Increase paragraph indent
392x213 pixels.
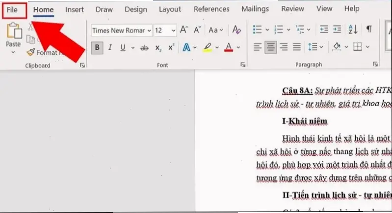(337, 29)
